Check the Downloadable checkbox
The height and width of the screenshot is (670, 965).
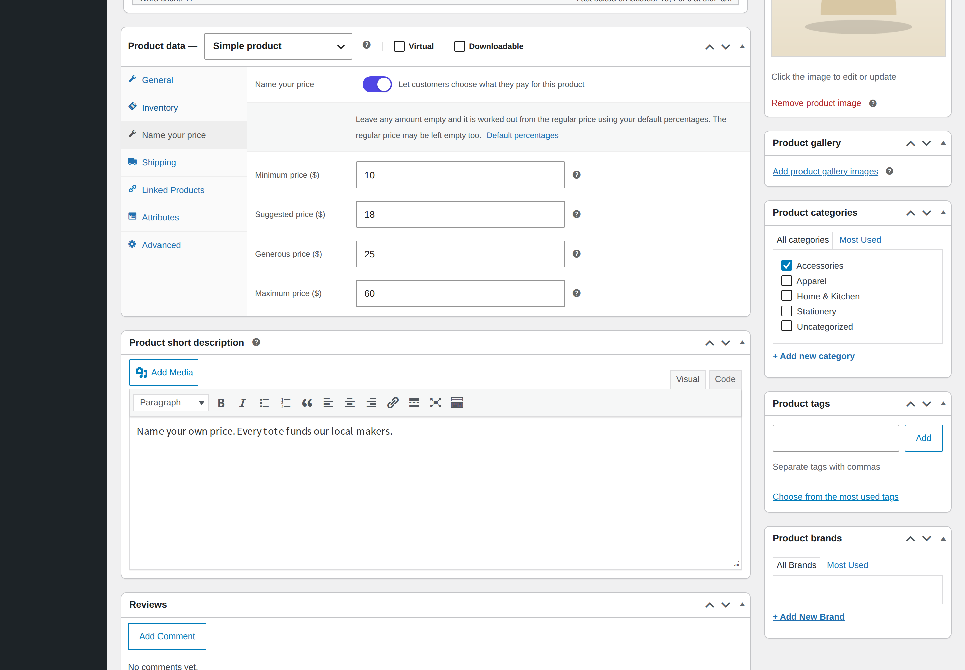pos(460,46)
